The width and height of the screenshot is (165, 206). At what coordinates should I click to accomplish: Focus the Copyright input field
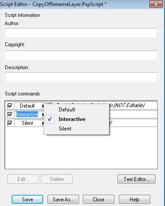point(81,55)
